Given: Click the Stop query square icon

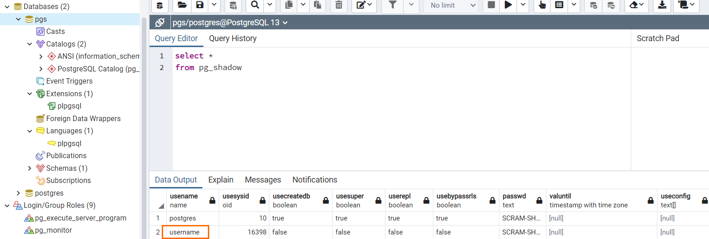Looking at the screenshot, I should tap(491, 5).
